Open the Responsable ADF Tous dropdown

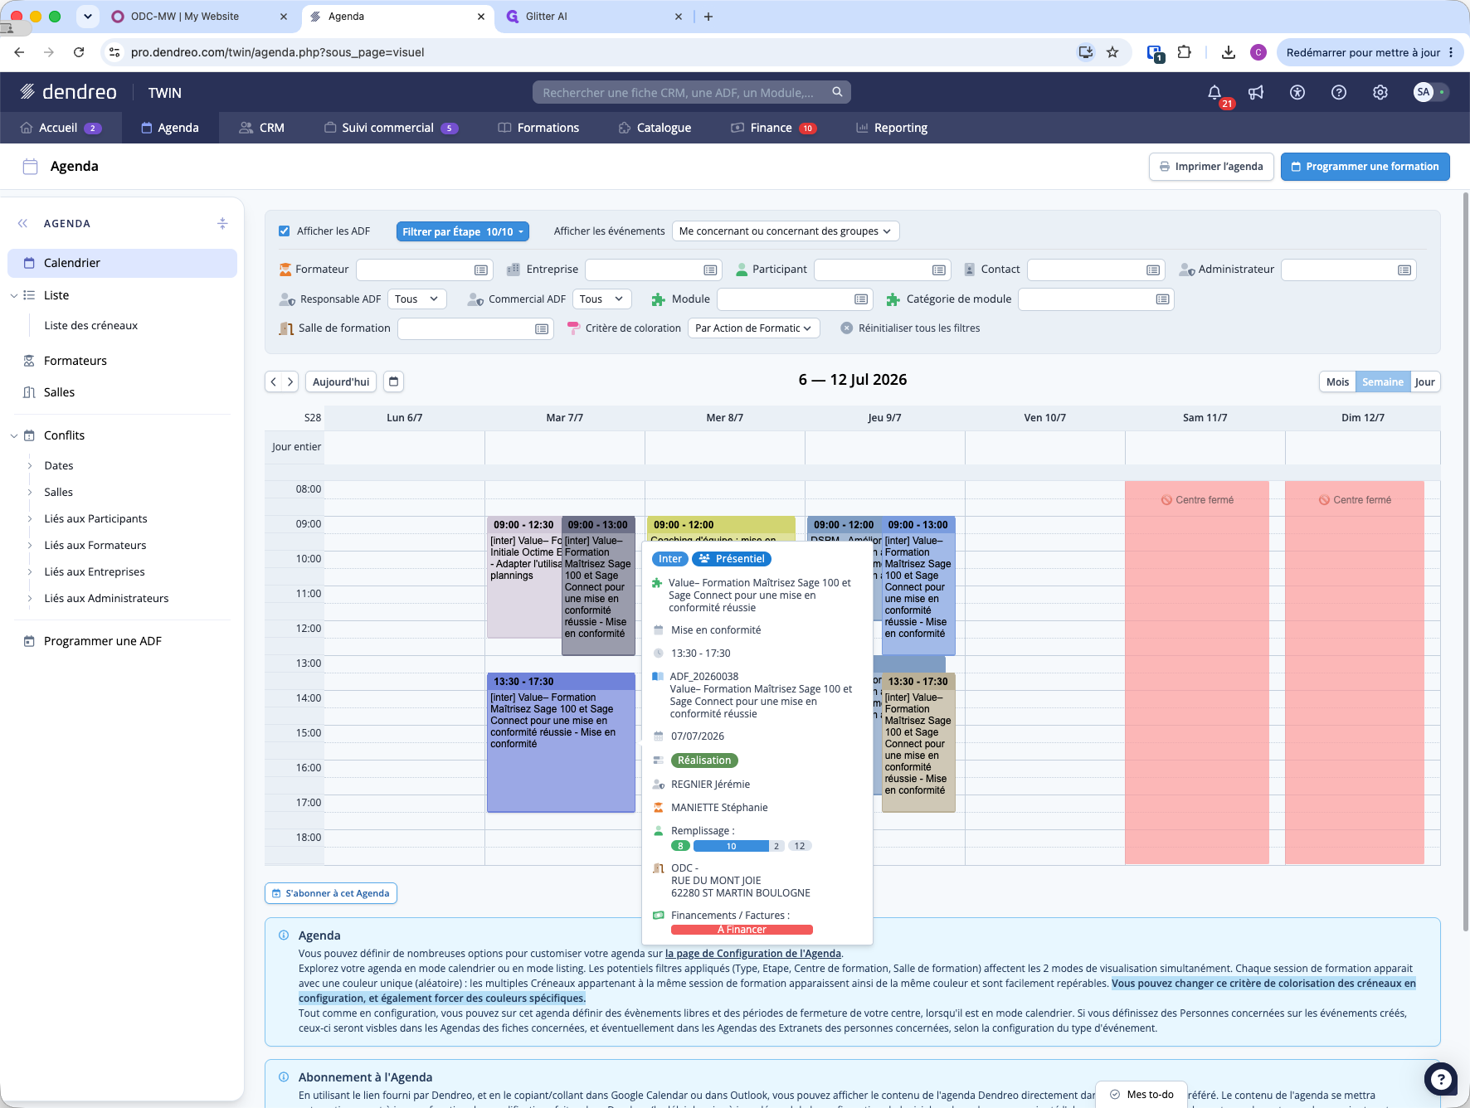[416, 299]
